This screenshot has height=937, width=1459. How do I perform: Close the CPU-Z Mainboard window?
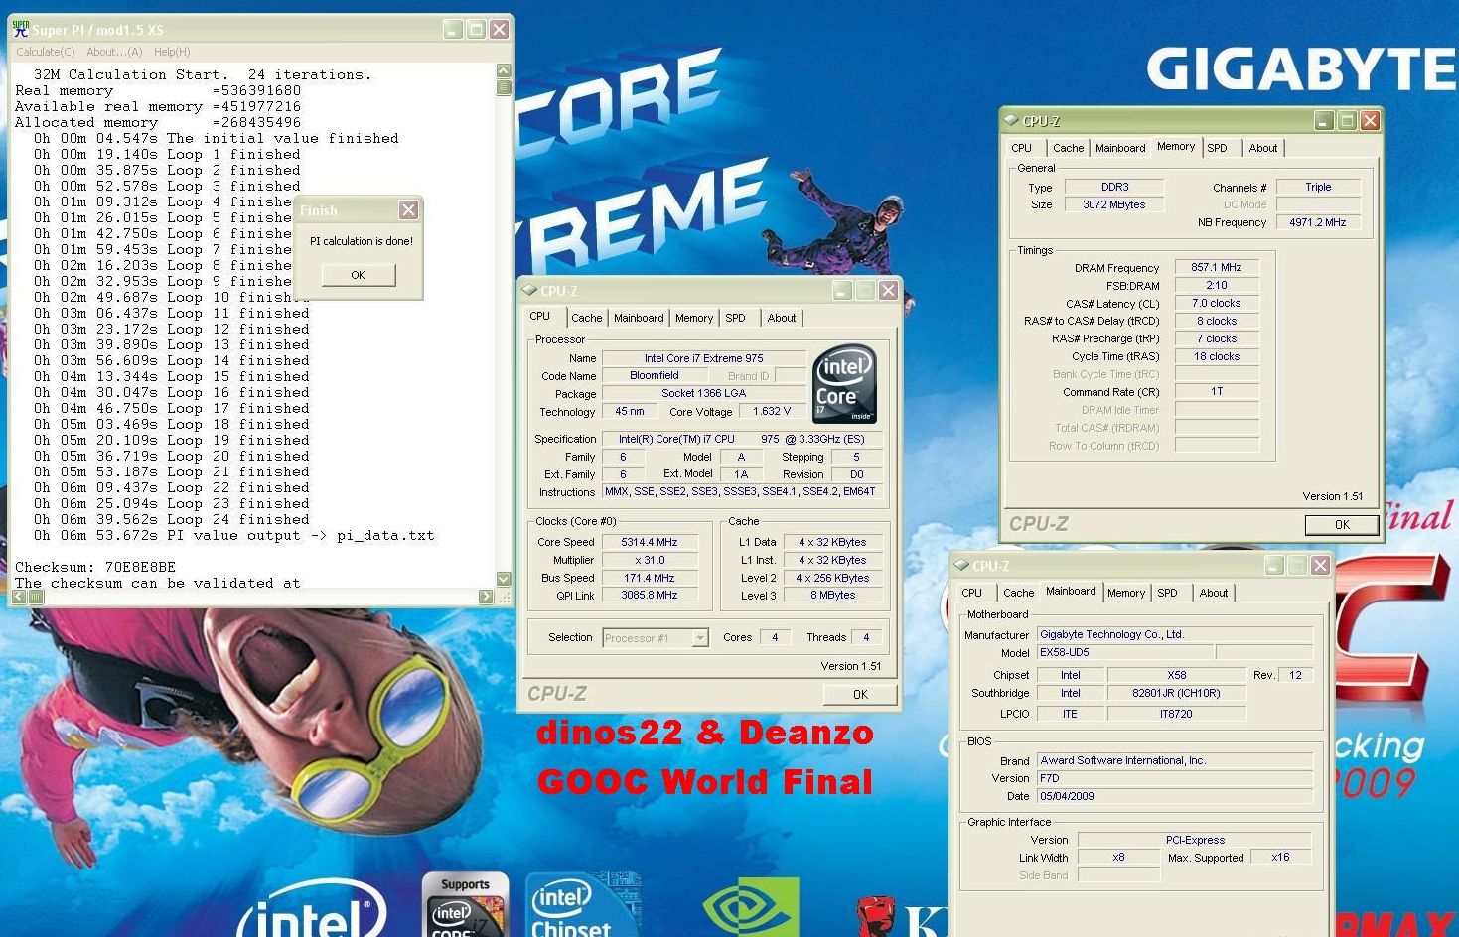(1320, 565)
